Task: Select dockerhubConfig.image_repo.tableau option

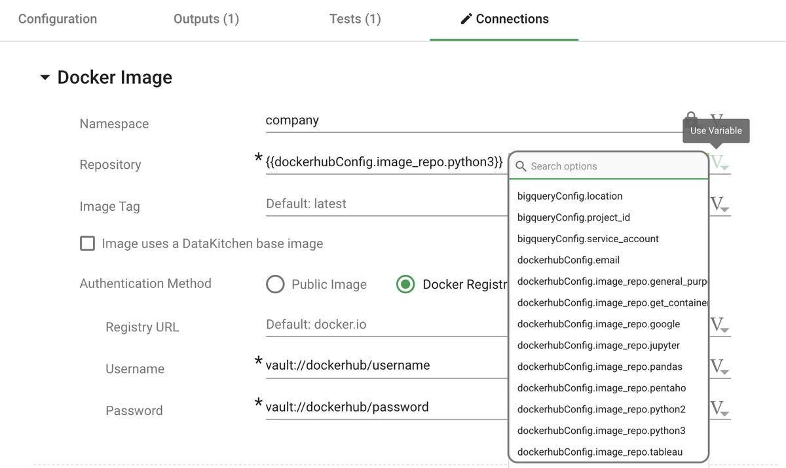Action: tap(599, 452)
